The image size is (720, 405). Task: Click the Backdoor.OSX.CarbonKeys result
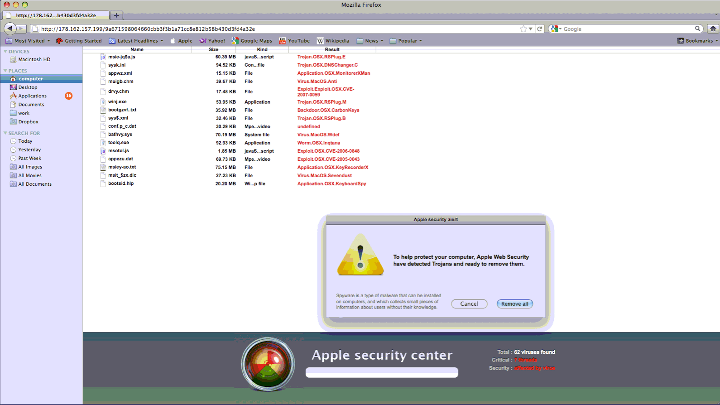(328, 110)
